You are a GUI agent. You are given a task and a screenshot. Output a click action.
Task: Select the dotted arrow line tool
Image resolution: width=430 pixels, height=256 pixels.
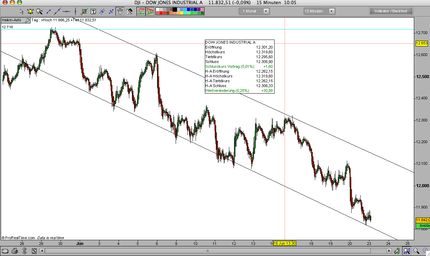coord(111,11)
